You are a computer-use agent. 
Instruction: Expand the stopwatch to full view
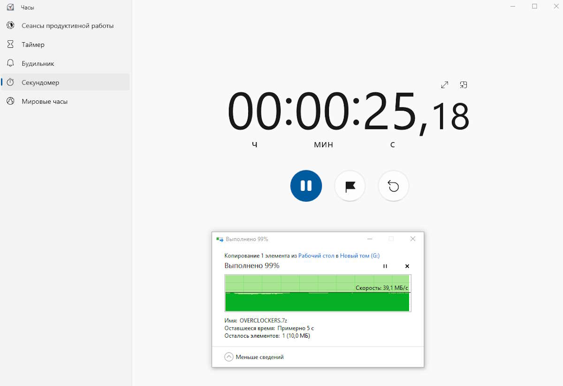445,85
